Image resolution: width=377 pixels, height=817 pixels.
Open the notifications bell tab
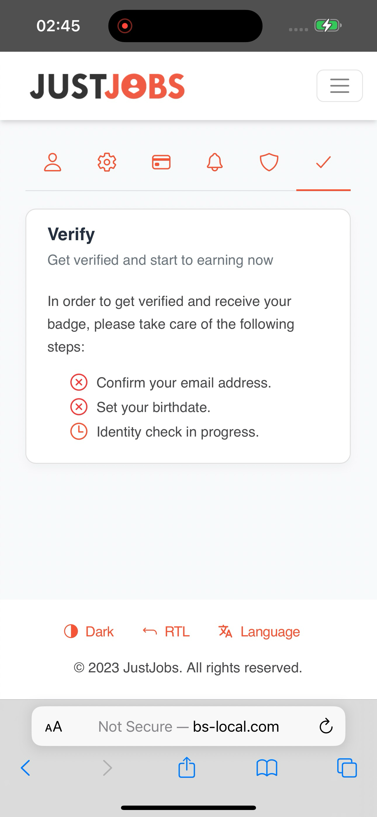pos(215,162)
